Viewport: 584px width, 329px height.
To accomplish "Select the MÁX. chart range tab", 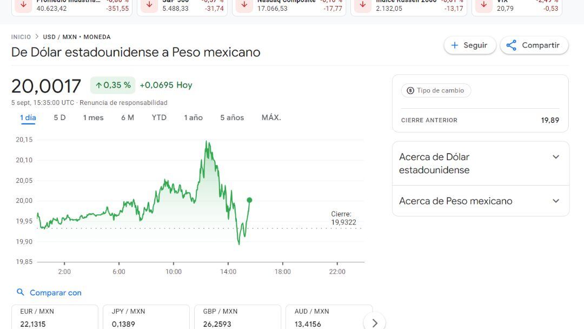I will click(270, 117).
